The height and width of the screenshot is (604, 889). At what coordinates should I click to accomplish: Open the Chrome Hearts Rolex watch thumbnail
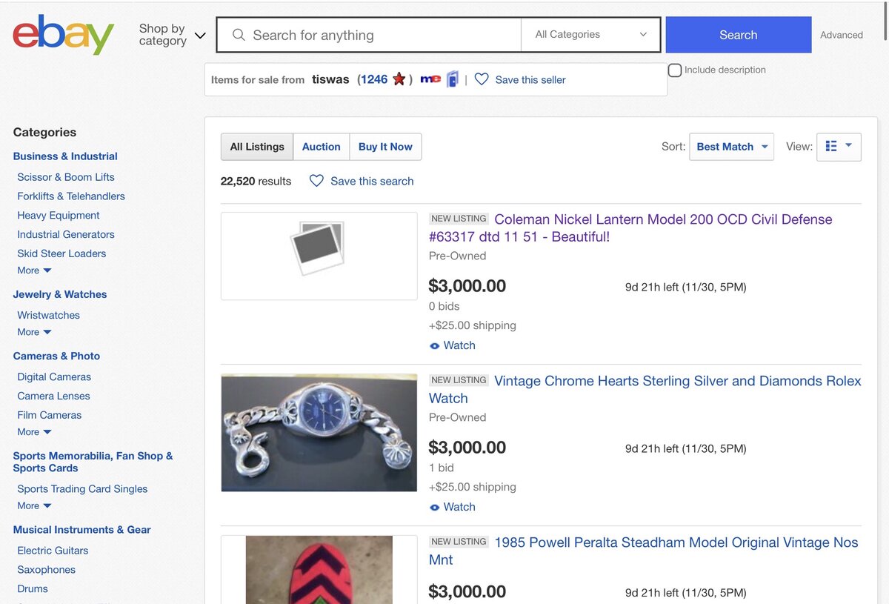319,433
